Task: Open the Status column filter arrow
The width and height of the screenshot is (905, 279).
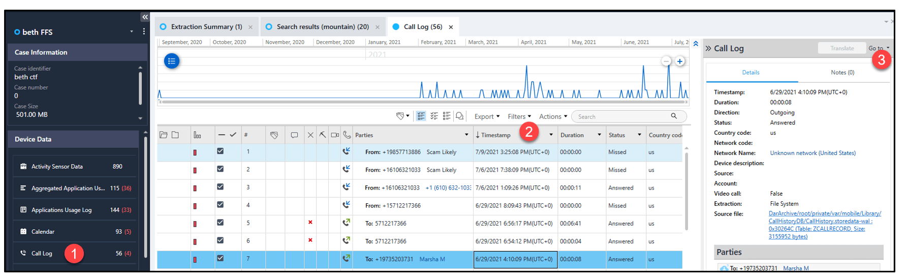Action: tap(639, 135)
